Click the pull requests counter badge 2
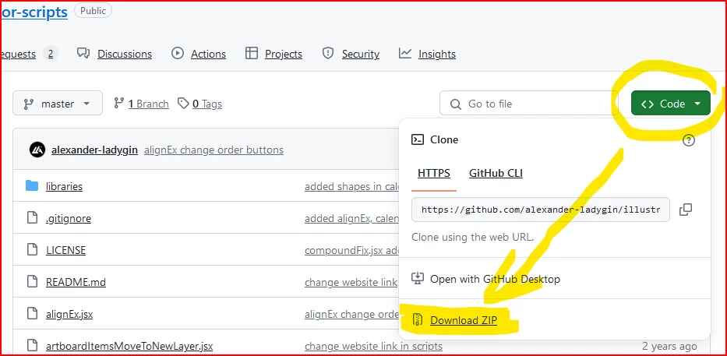 pos(51,55)
